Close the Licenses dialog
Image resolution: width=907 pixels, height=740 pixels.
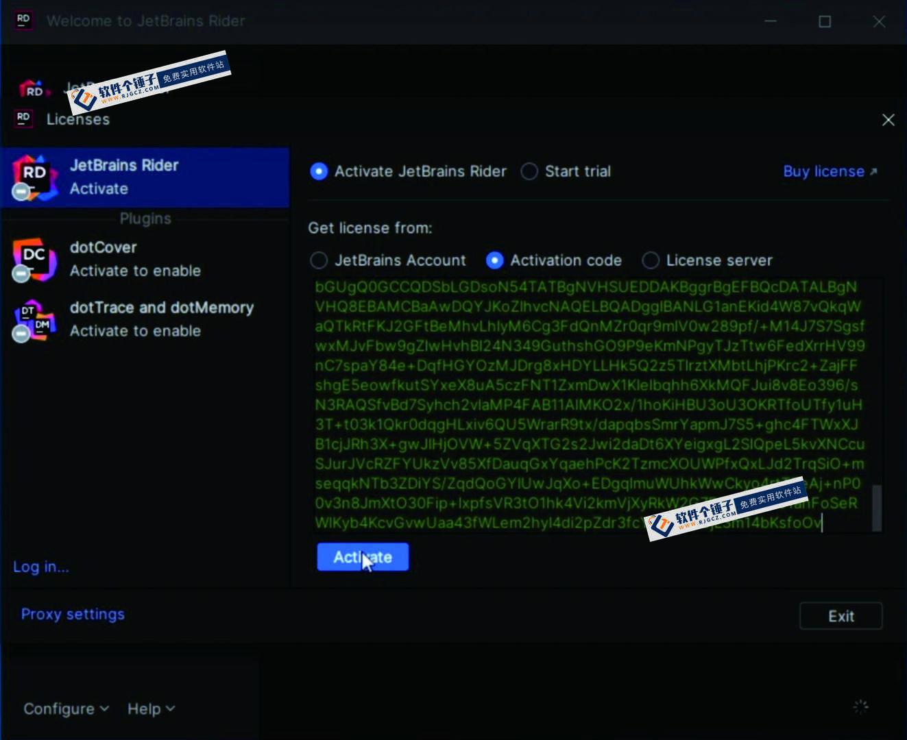pyautogui.click(x=888, y=120)
